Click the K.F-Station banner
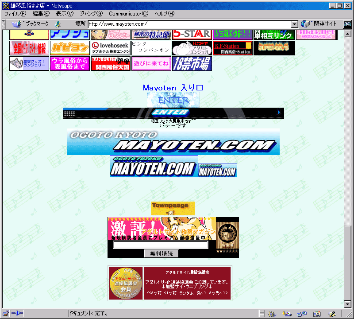 233,48
